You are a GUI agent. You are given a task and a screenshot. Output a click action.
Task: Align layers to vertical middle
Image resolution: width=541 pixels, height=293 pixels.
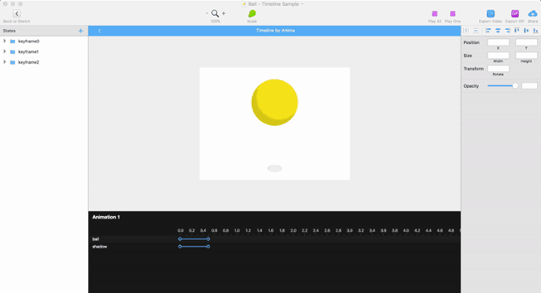pyautogui.click(x=526, y=31)
